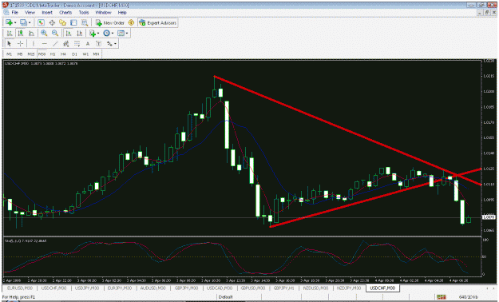The height and width of the screenshot is (302, 499).
Task: Select the Trendline drawing tool
Action: [55, 43]
